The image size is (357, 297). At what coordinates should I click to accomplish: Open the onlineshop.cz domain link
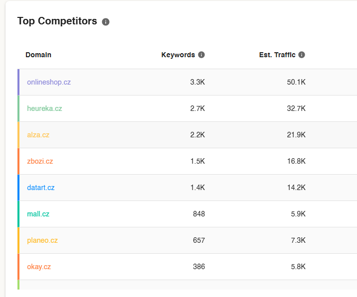pos(49,82)
